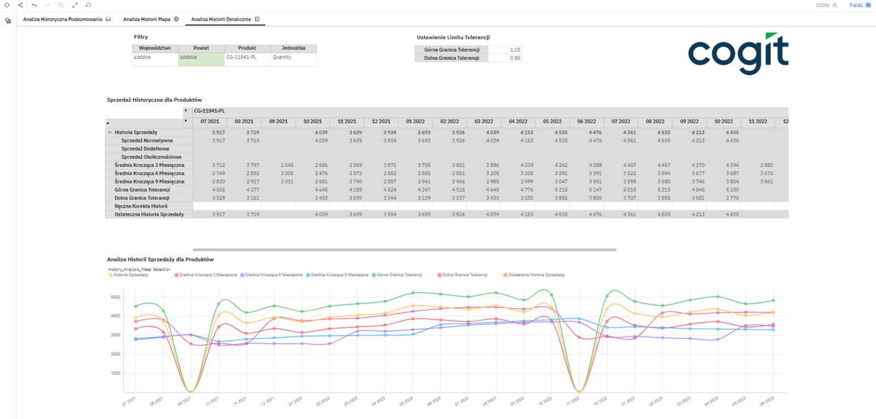The image size is (876, 419).
Task: Click the Produkt filter column header
Action: 247,48
